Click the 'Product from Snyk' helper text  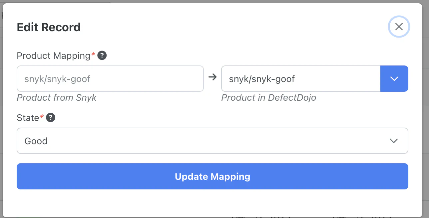(x=57, y=98)
